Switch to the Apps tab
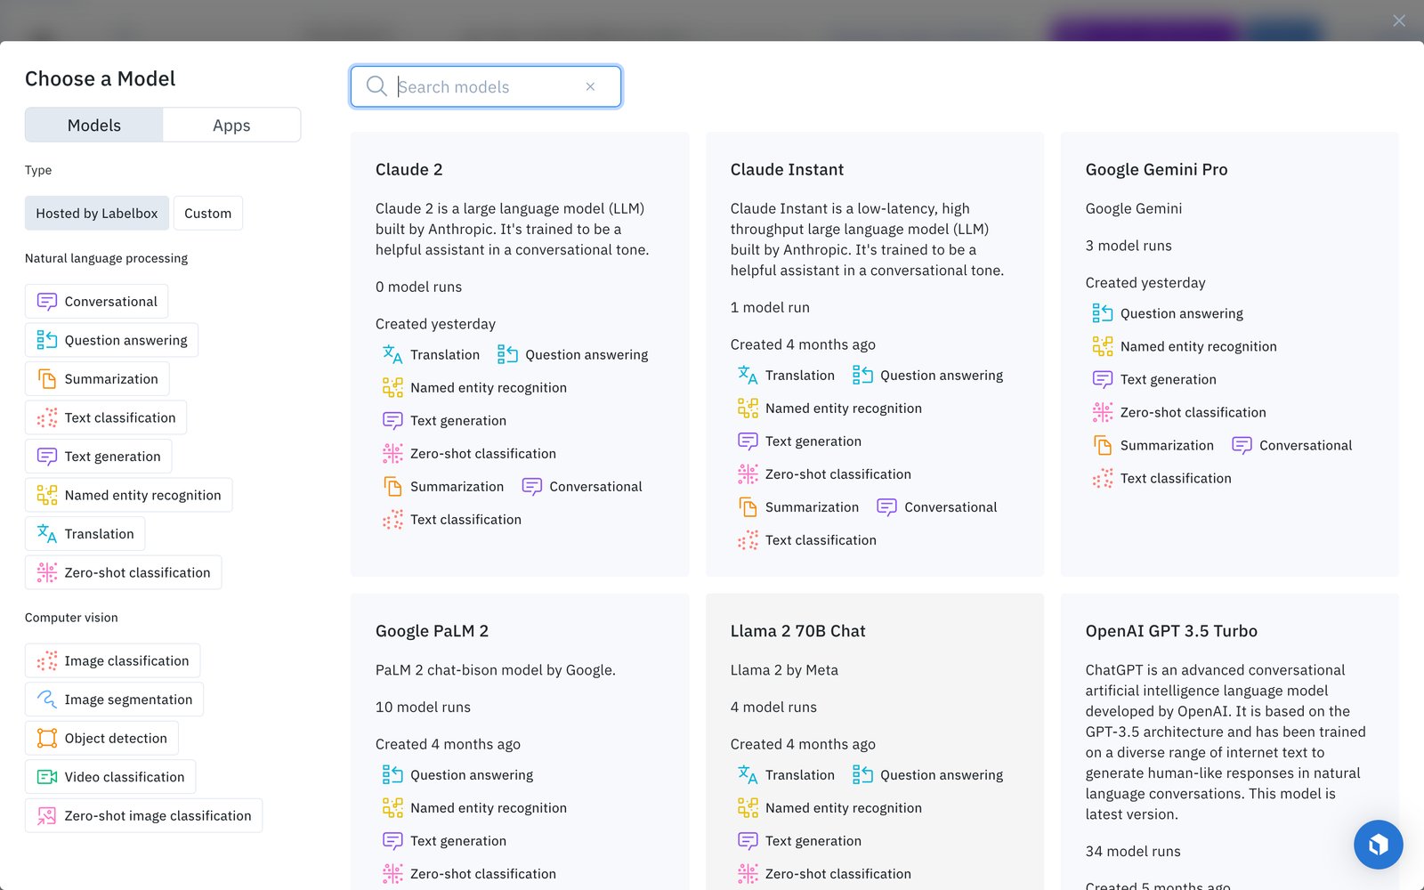 (231, 125)
